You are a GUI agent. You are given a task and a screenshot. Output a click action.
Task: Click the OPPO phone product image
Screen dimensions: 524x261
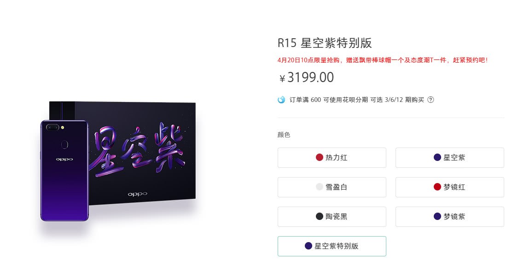tap(64, 171)
